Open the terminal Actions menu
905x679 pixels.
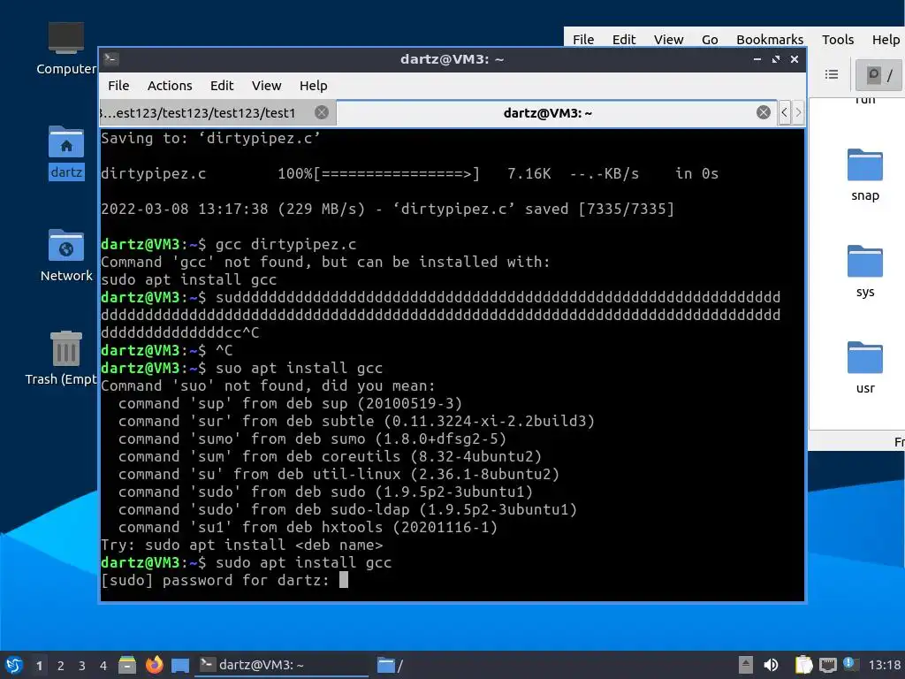pos(170,86)
